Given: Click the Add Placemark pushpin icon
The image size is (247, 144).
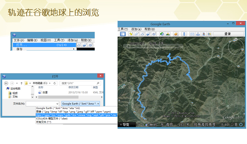Looking at the screenshot, I should (131, 34).
